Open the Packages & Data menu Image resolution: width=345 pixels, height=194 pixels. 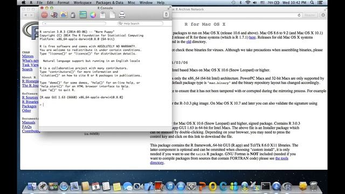click(x=109, y=3)
